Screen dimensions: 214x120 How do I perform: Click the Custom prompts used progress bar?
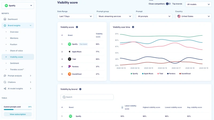point(18,110)
